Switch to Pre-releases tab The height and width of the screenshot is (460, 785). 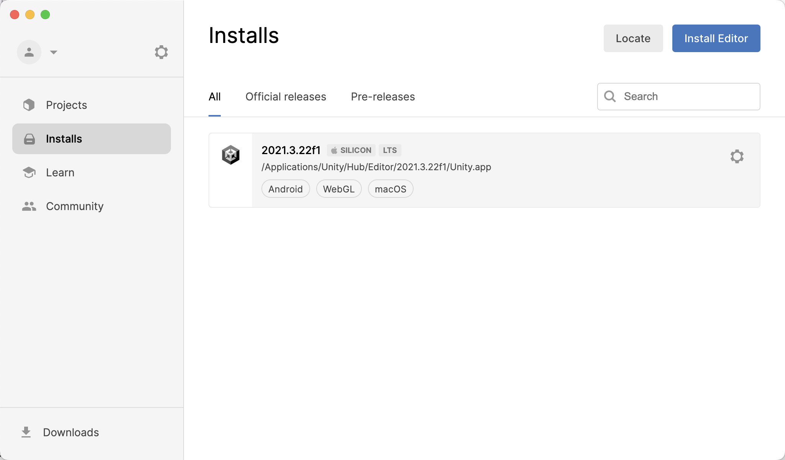[x=383, y=97]
